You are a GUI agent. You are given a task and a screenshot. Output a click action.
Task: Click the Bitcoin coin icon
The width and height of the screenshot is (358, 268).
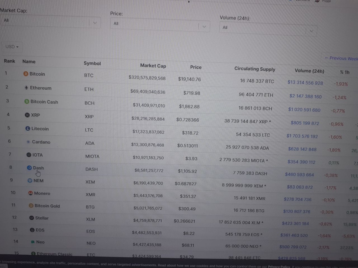click(26, 74)
